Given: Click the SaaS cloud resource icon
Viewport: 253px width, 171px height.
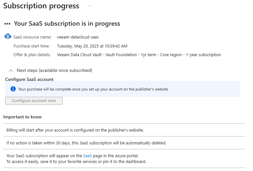Looking at the screenshot, I should pos(8,36).
